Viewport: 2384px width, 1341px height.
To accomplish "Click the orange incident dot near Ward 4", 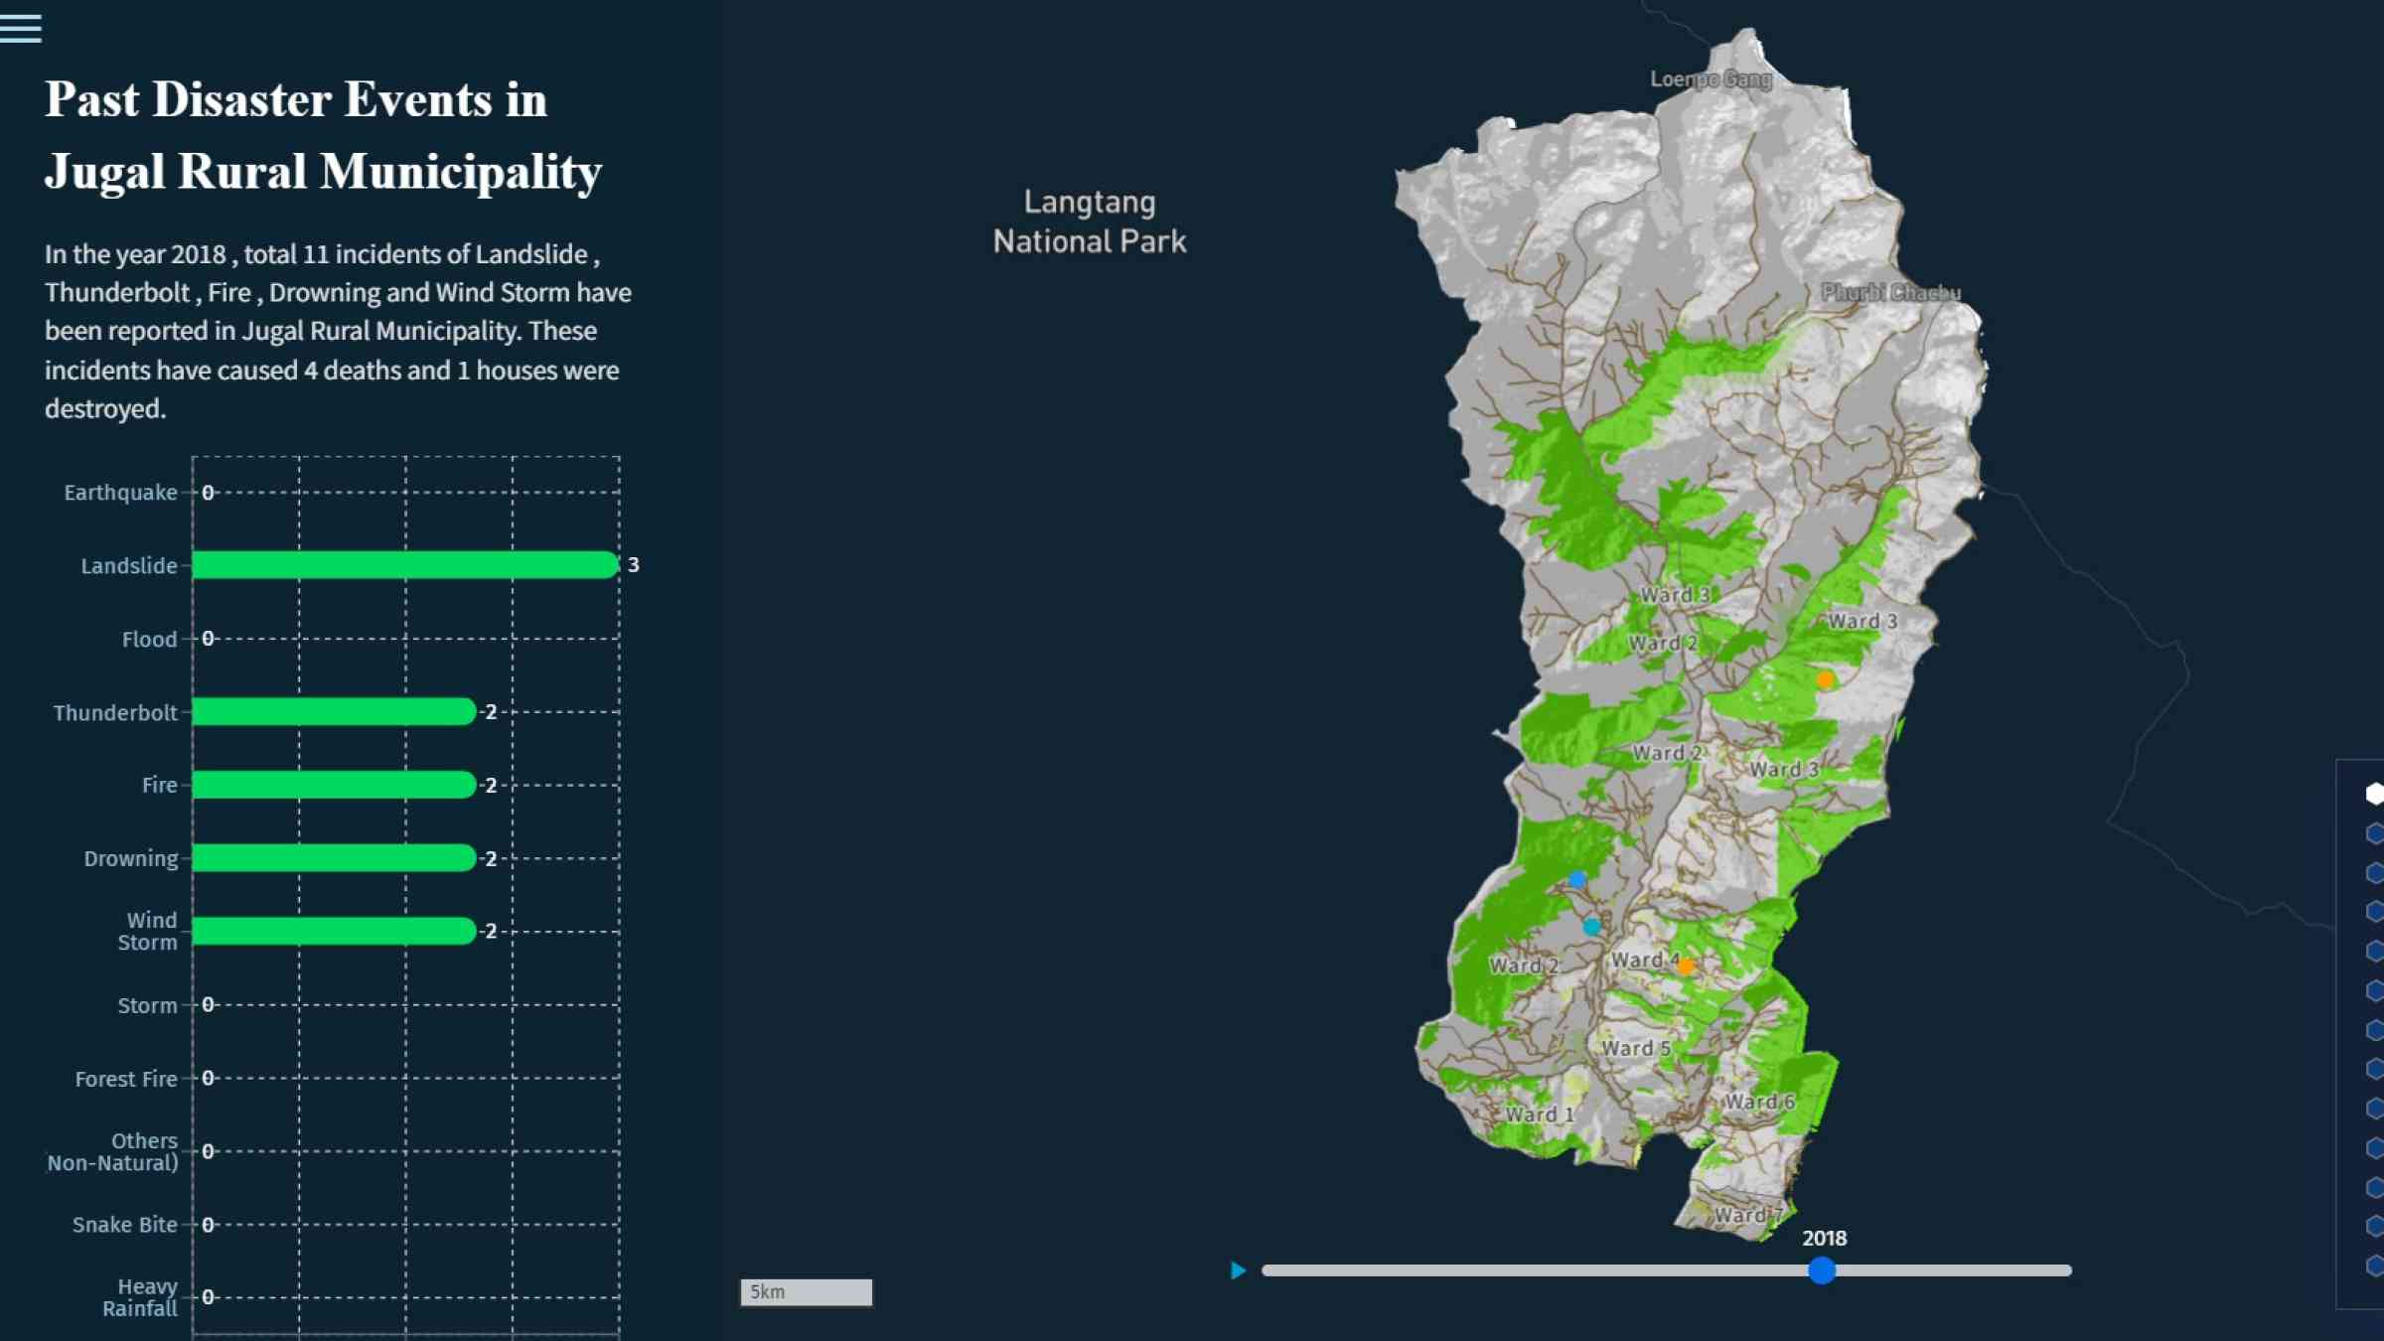I will (x=1685, y=966).
